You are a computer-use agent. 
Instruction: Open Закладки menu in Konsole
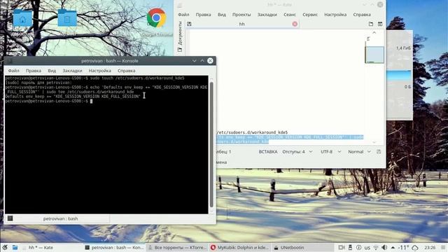point(72,71)
